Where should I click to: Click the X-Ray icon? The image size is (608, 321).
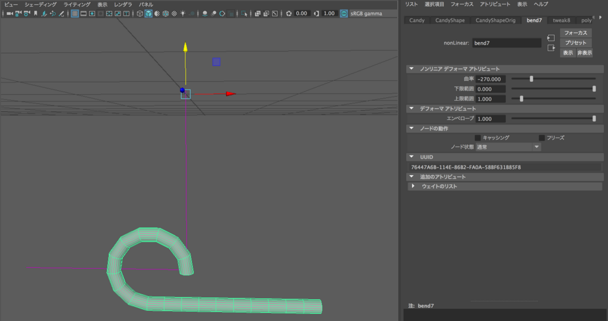tap(258, 14)
